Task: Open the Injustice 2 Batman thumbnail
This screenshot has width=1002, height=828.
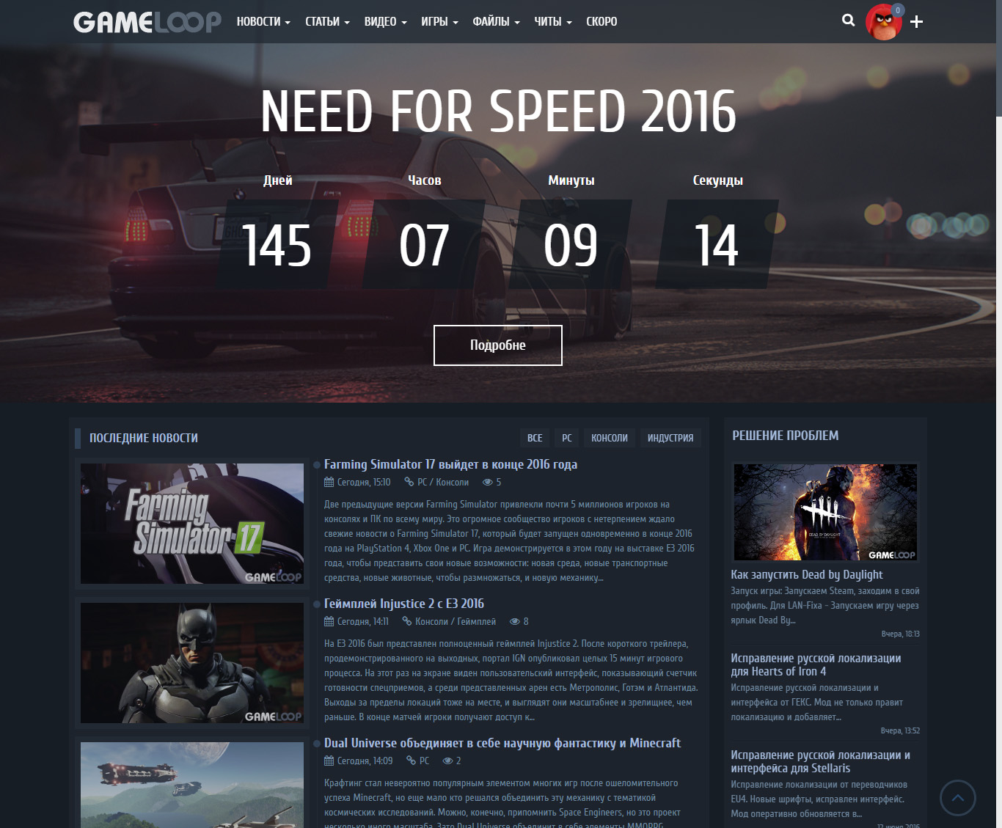Action: [x=192, y=663]
